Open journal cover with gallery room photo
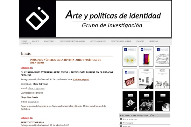The height and width of the screenshot is (127, 191). 146,79
